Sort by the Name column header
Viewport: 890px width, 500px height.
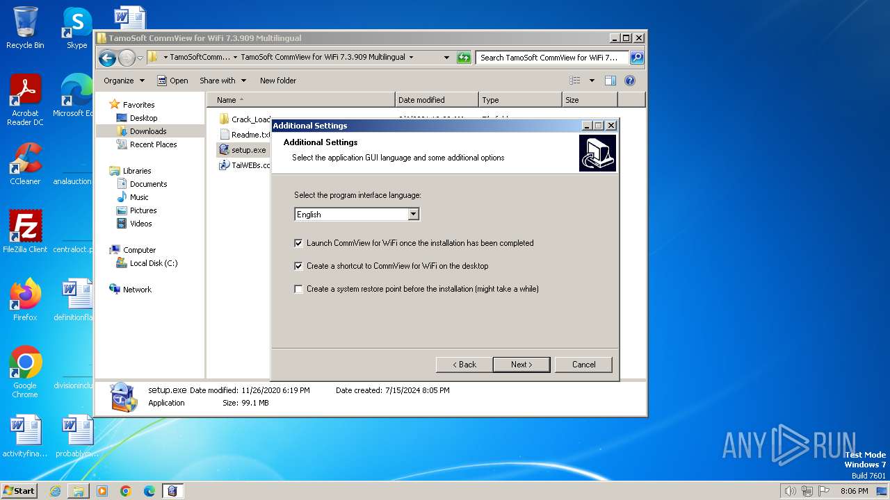pyautogui.click(x=301, y=100)
